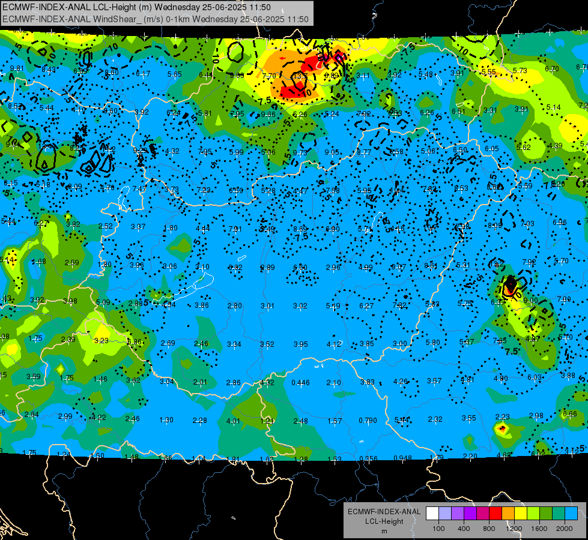This screenshot has width=588, height=540.
Task: Click the grid value 9.00
Action: coord(530,300)
